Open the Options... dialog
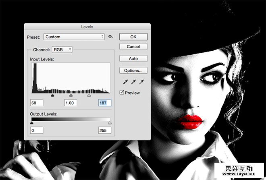 (133, 70)
